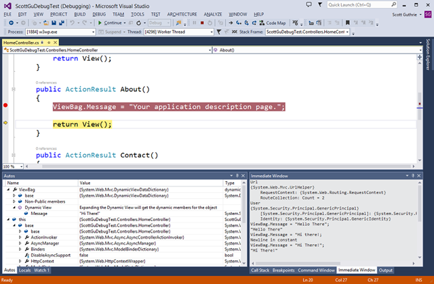Collapse the About() method outline
The height and width of the screenshot is (284, 434).
point(14,89)
